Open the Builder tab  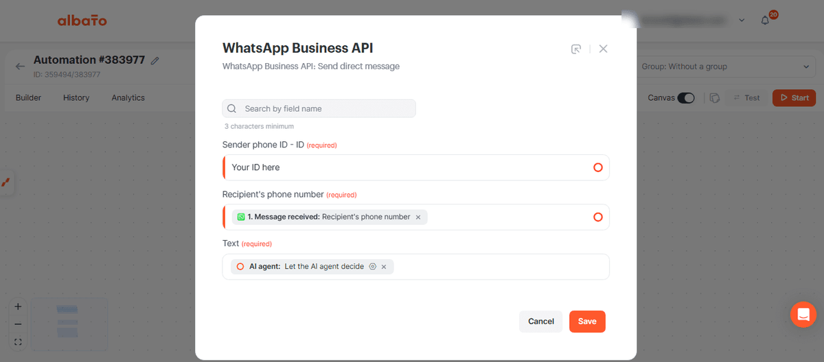(28, 98)
